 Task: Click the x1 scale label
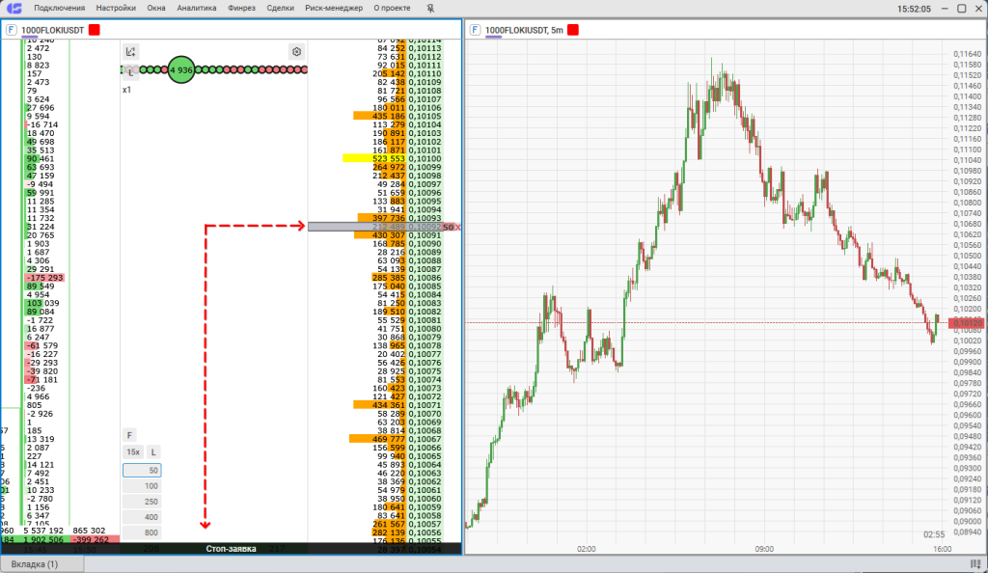tap(126, 90)
